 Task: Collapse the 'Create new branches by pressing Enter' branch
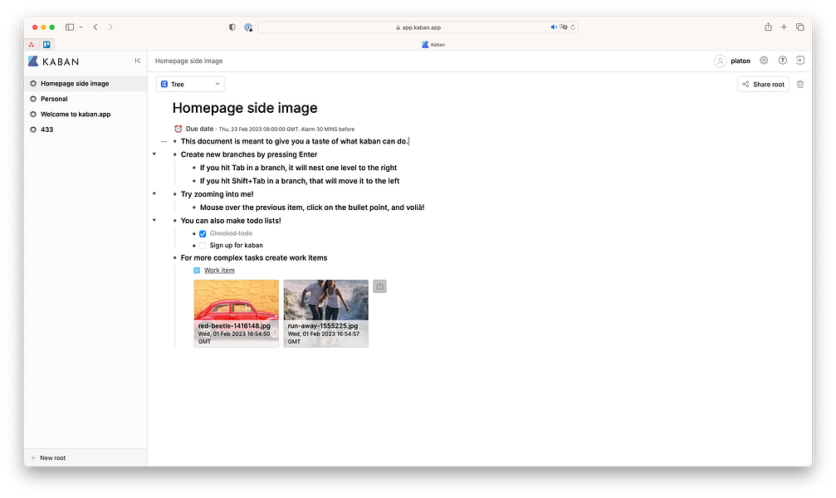[154, 154]
